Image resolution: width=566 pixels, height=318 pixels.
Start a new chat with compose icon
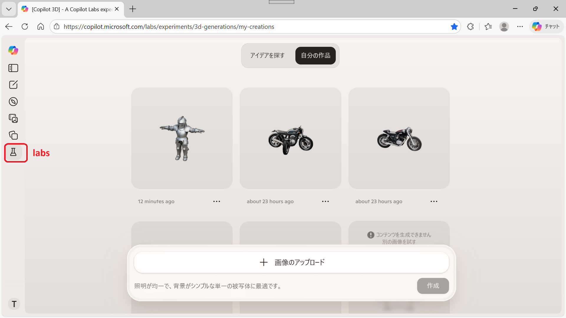13,85
